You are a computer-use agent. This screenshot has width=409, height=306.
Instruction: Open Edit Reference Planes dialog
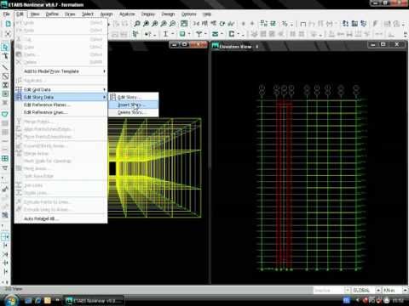[60, 105]
